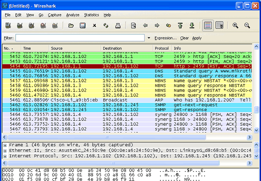Screen dimensions: 261x181
Task: Select packet 5454 RST, ACK row
Action: coord(127,66)
